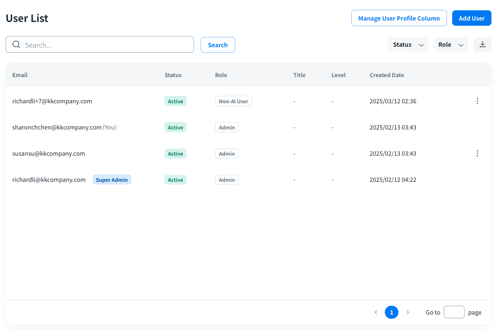
Task: Select email sharonchchen@kkcompany.com
Action: click(x=57, y=127)
